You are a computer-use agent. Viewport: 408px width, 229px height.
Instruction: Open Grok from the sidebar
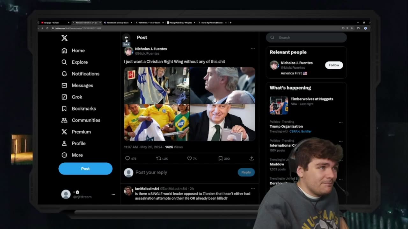(72, 97)
